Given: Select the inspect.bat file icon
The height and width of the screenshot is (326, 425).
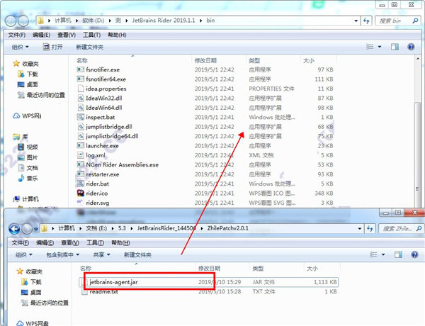Looking at the screenshot, I should point(81,117).
